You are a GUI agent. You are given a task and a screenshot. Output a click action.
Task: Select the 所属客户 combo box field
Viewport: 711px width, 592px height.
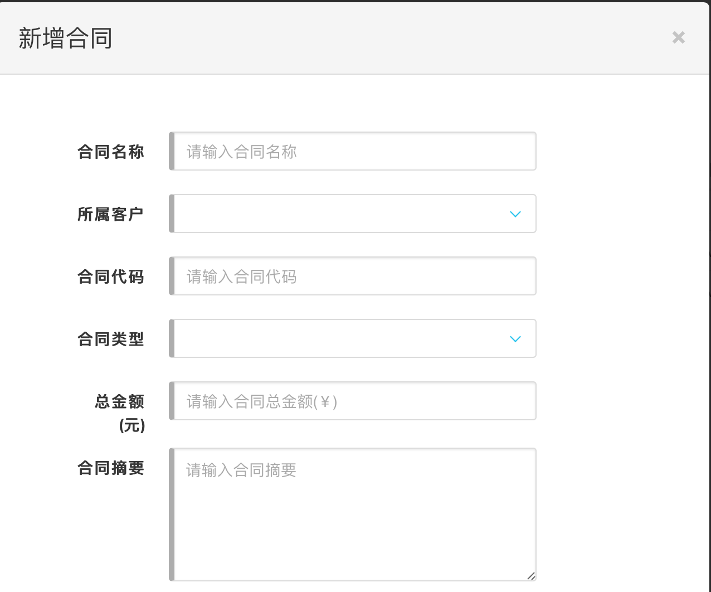340,213
